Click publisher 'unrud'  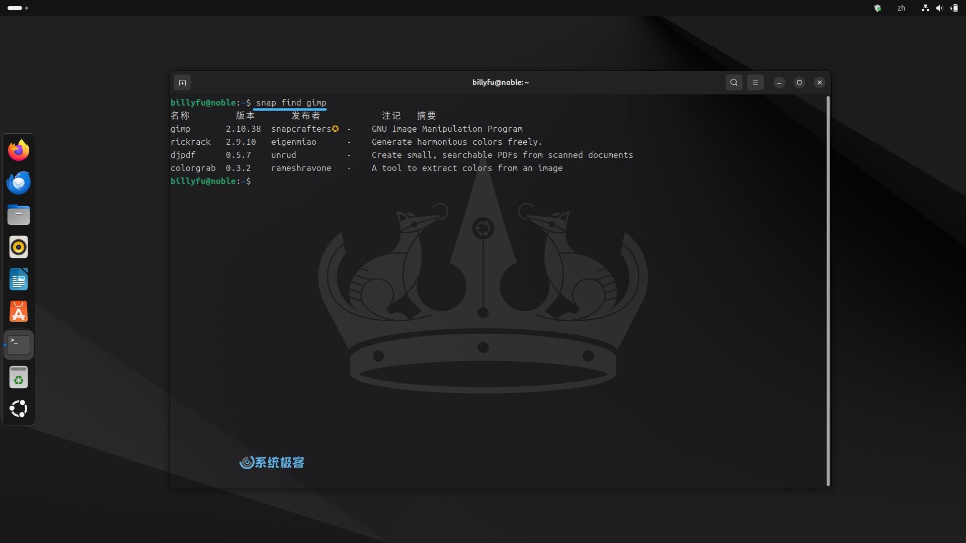pyautogui.click(x=283, y=155)
